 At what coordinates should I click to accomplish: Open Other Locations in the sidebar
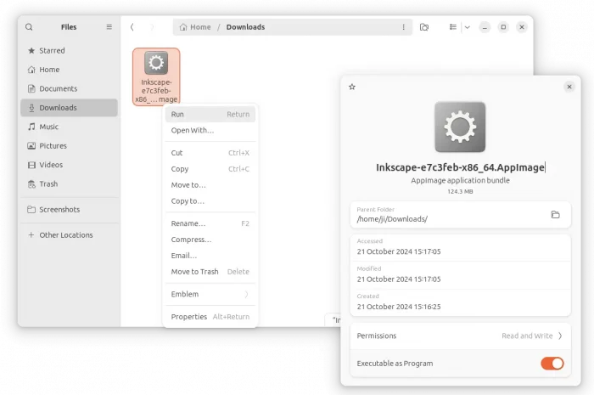65,235
